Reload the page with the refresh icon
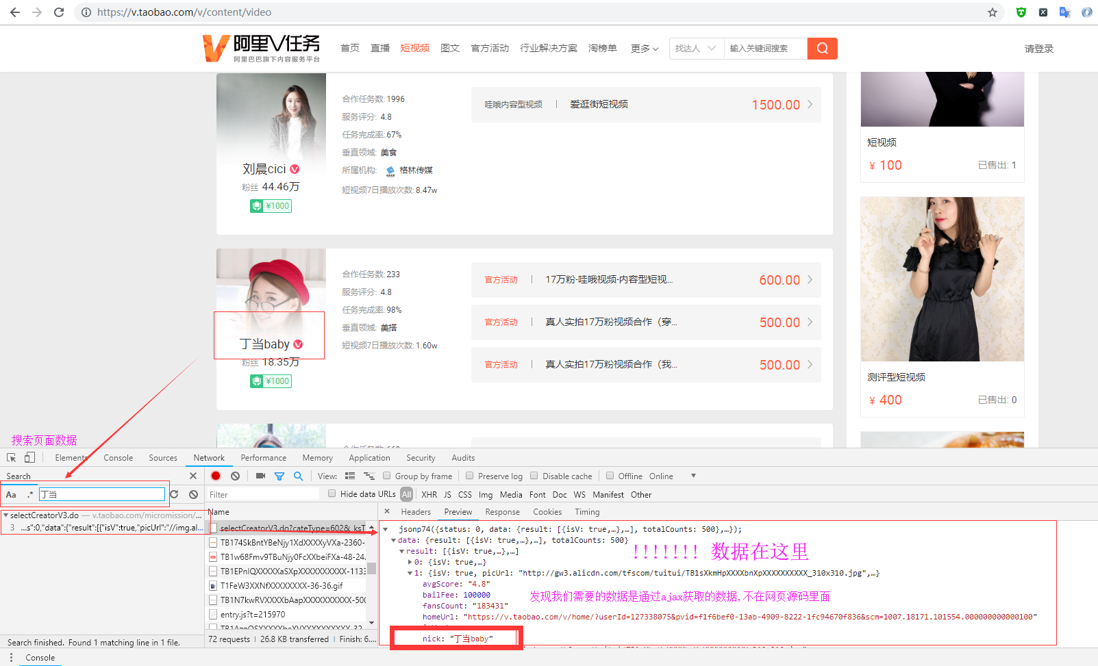The height and width of the screenshot is (666, 1098). [59, 12]
